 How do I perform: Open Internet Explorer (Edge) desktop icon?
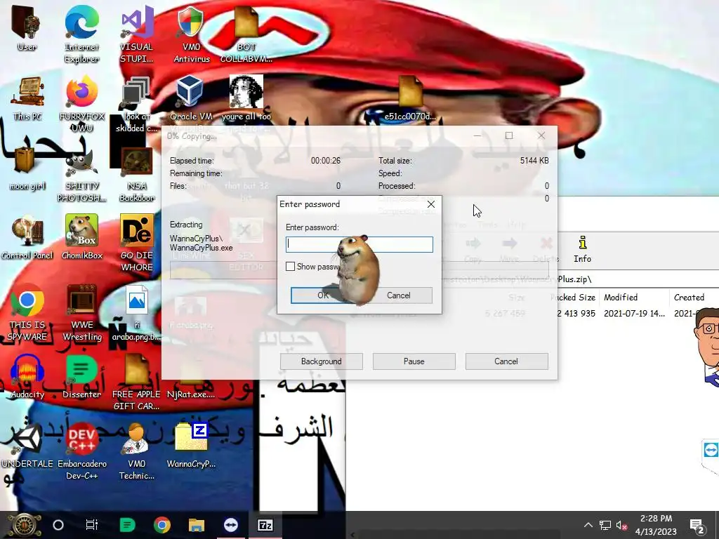81,33
